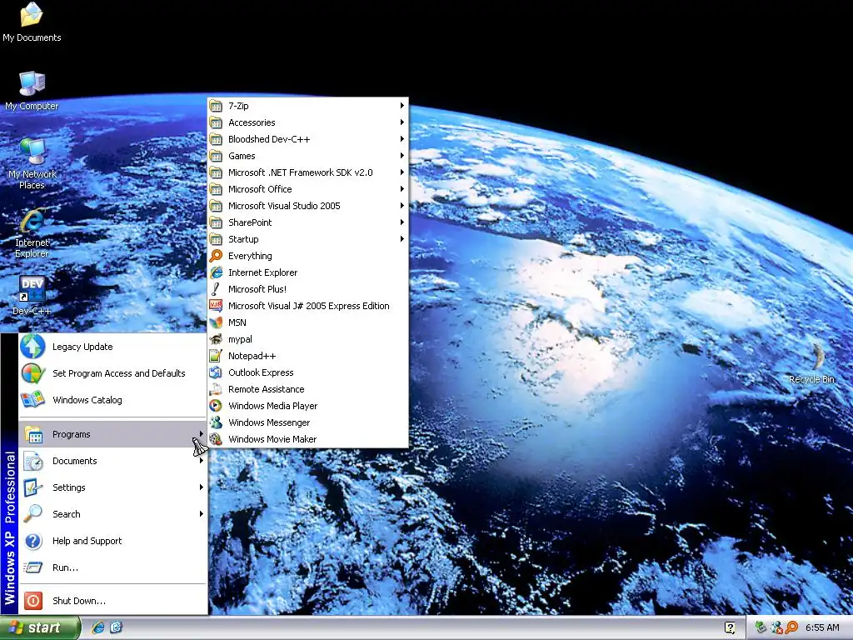The image size is (853, 640).
Task: Open Legacy Update in Start menu
Action: coord(112,347)
